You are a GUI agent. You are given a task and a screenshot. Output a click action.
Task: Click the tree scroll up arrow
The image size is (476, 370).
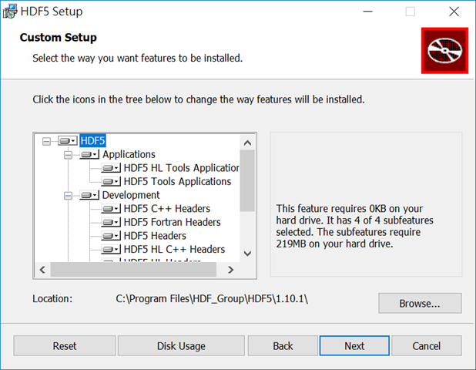(x=247, y=143)
